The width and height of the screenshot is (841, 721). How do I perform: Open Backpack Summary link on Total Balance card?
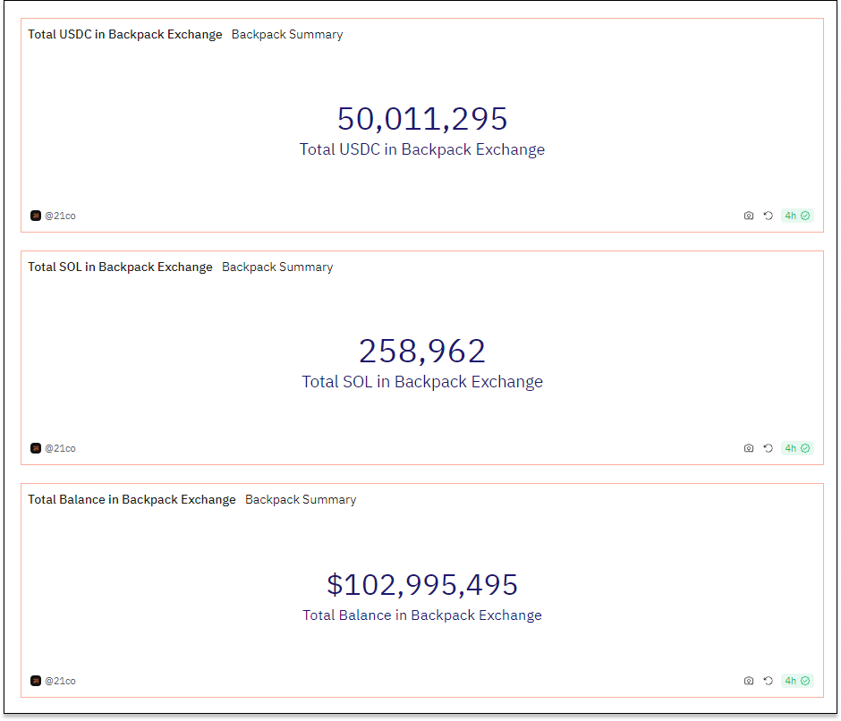(x=301, y=499)
